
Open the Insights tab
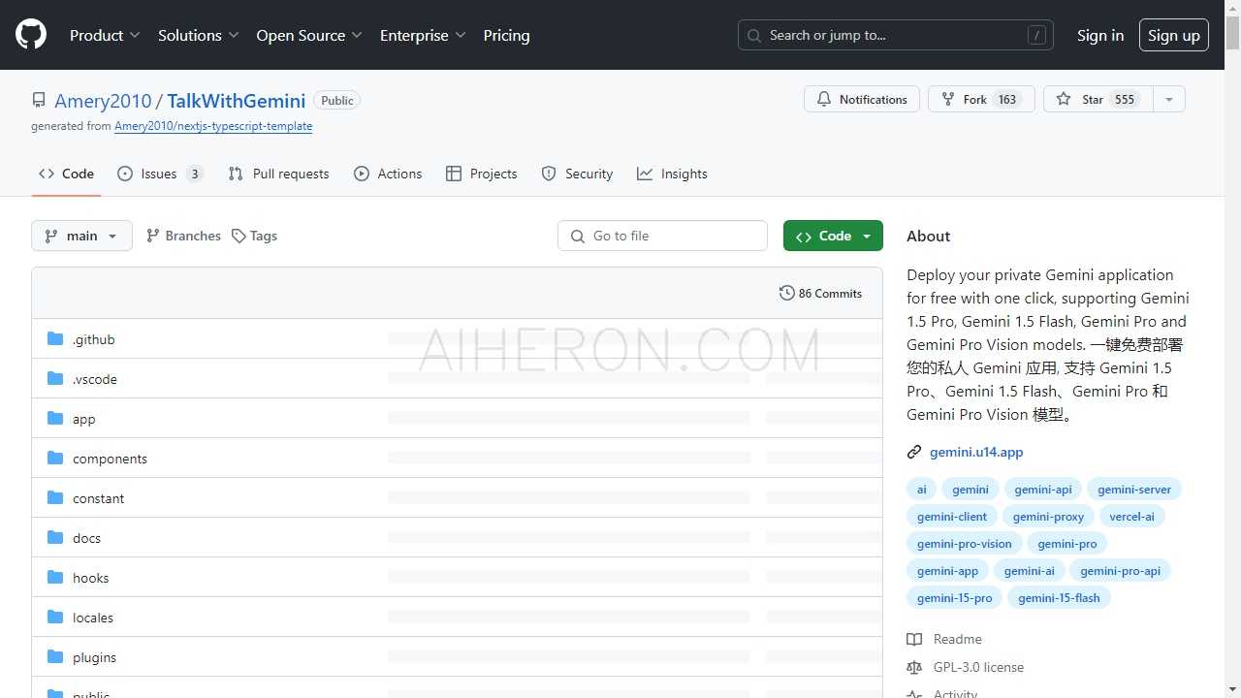click(x=672, y=174)
